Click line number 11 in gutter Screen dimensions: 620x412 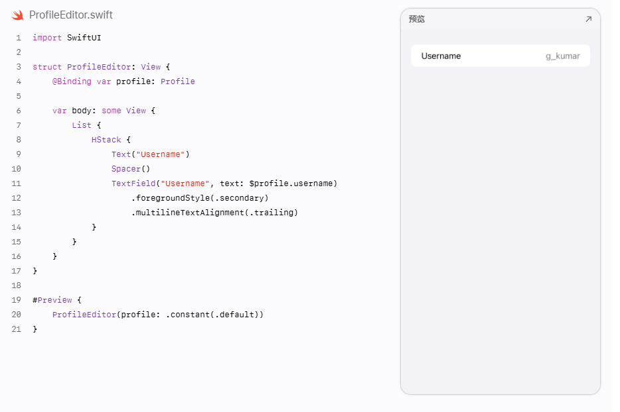pyautogui.click(x=16, y=183)
